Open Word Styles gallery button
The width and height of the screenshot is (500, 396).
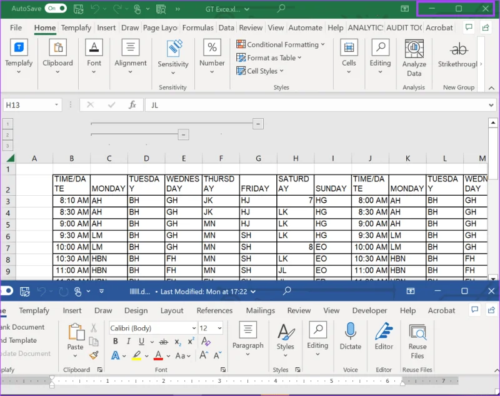(286, 340)
